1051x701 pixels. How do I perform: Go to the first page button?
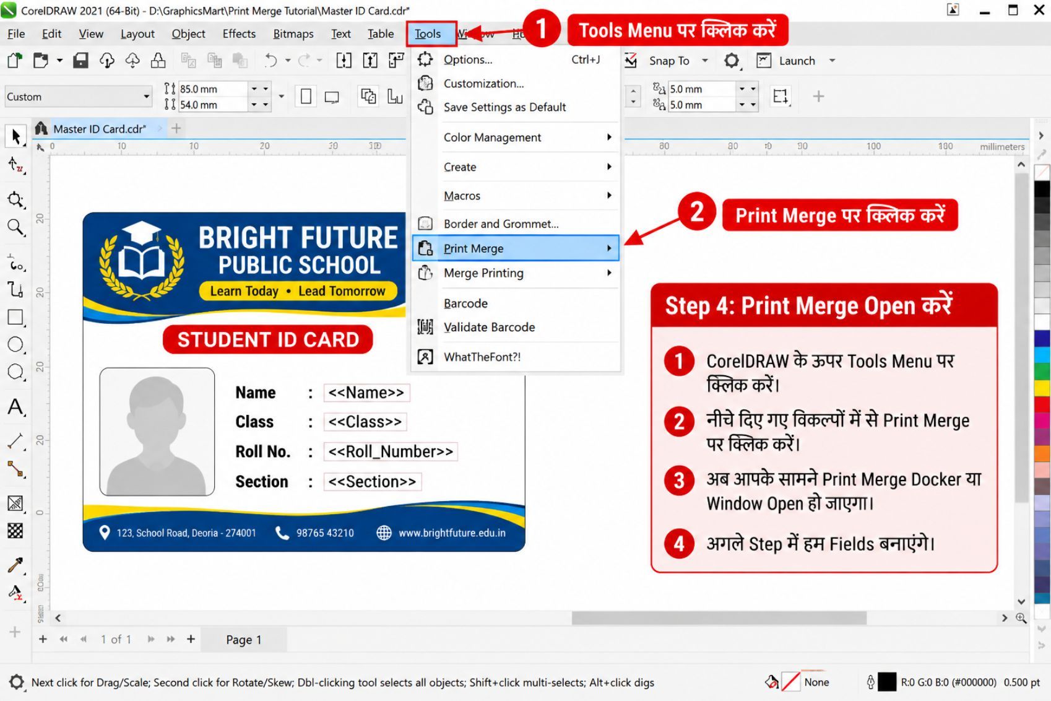point(63,639)
